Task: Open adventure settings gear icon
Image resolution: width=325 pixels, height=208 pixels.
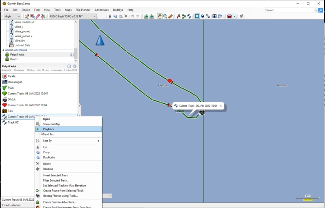Action: pyautogui.click(x=75, y=66)
